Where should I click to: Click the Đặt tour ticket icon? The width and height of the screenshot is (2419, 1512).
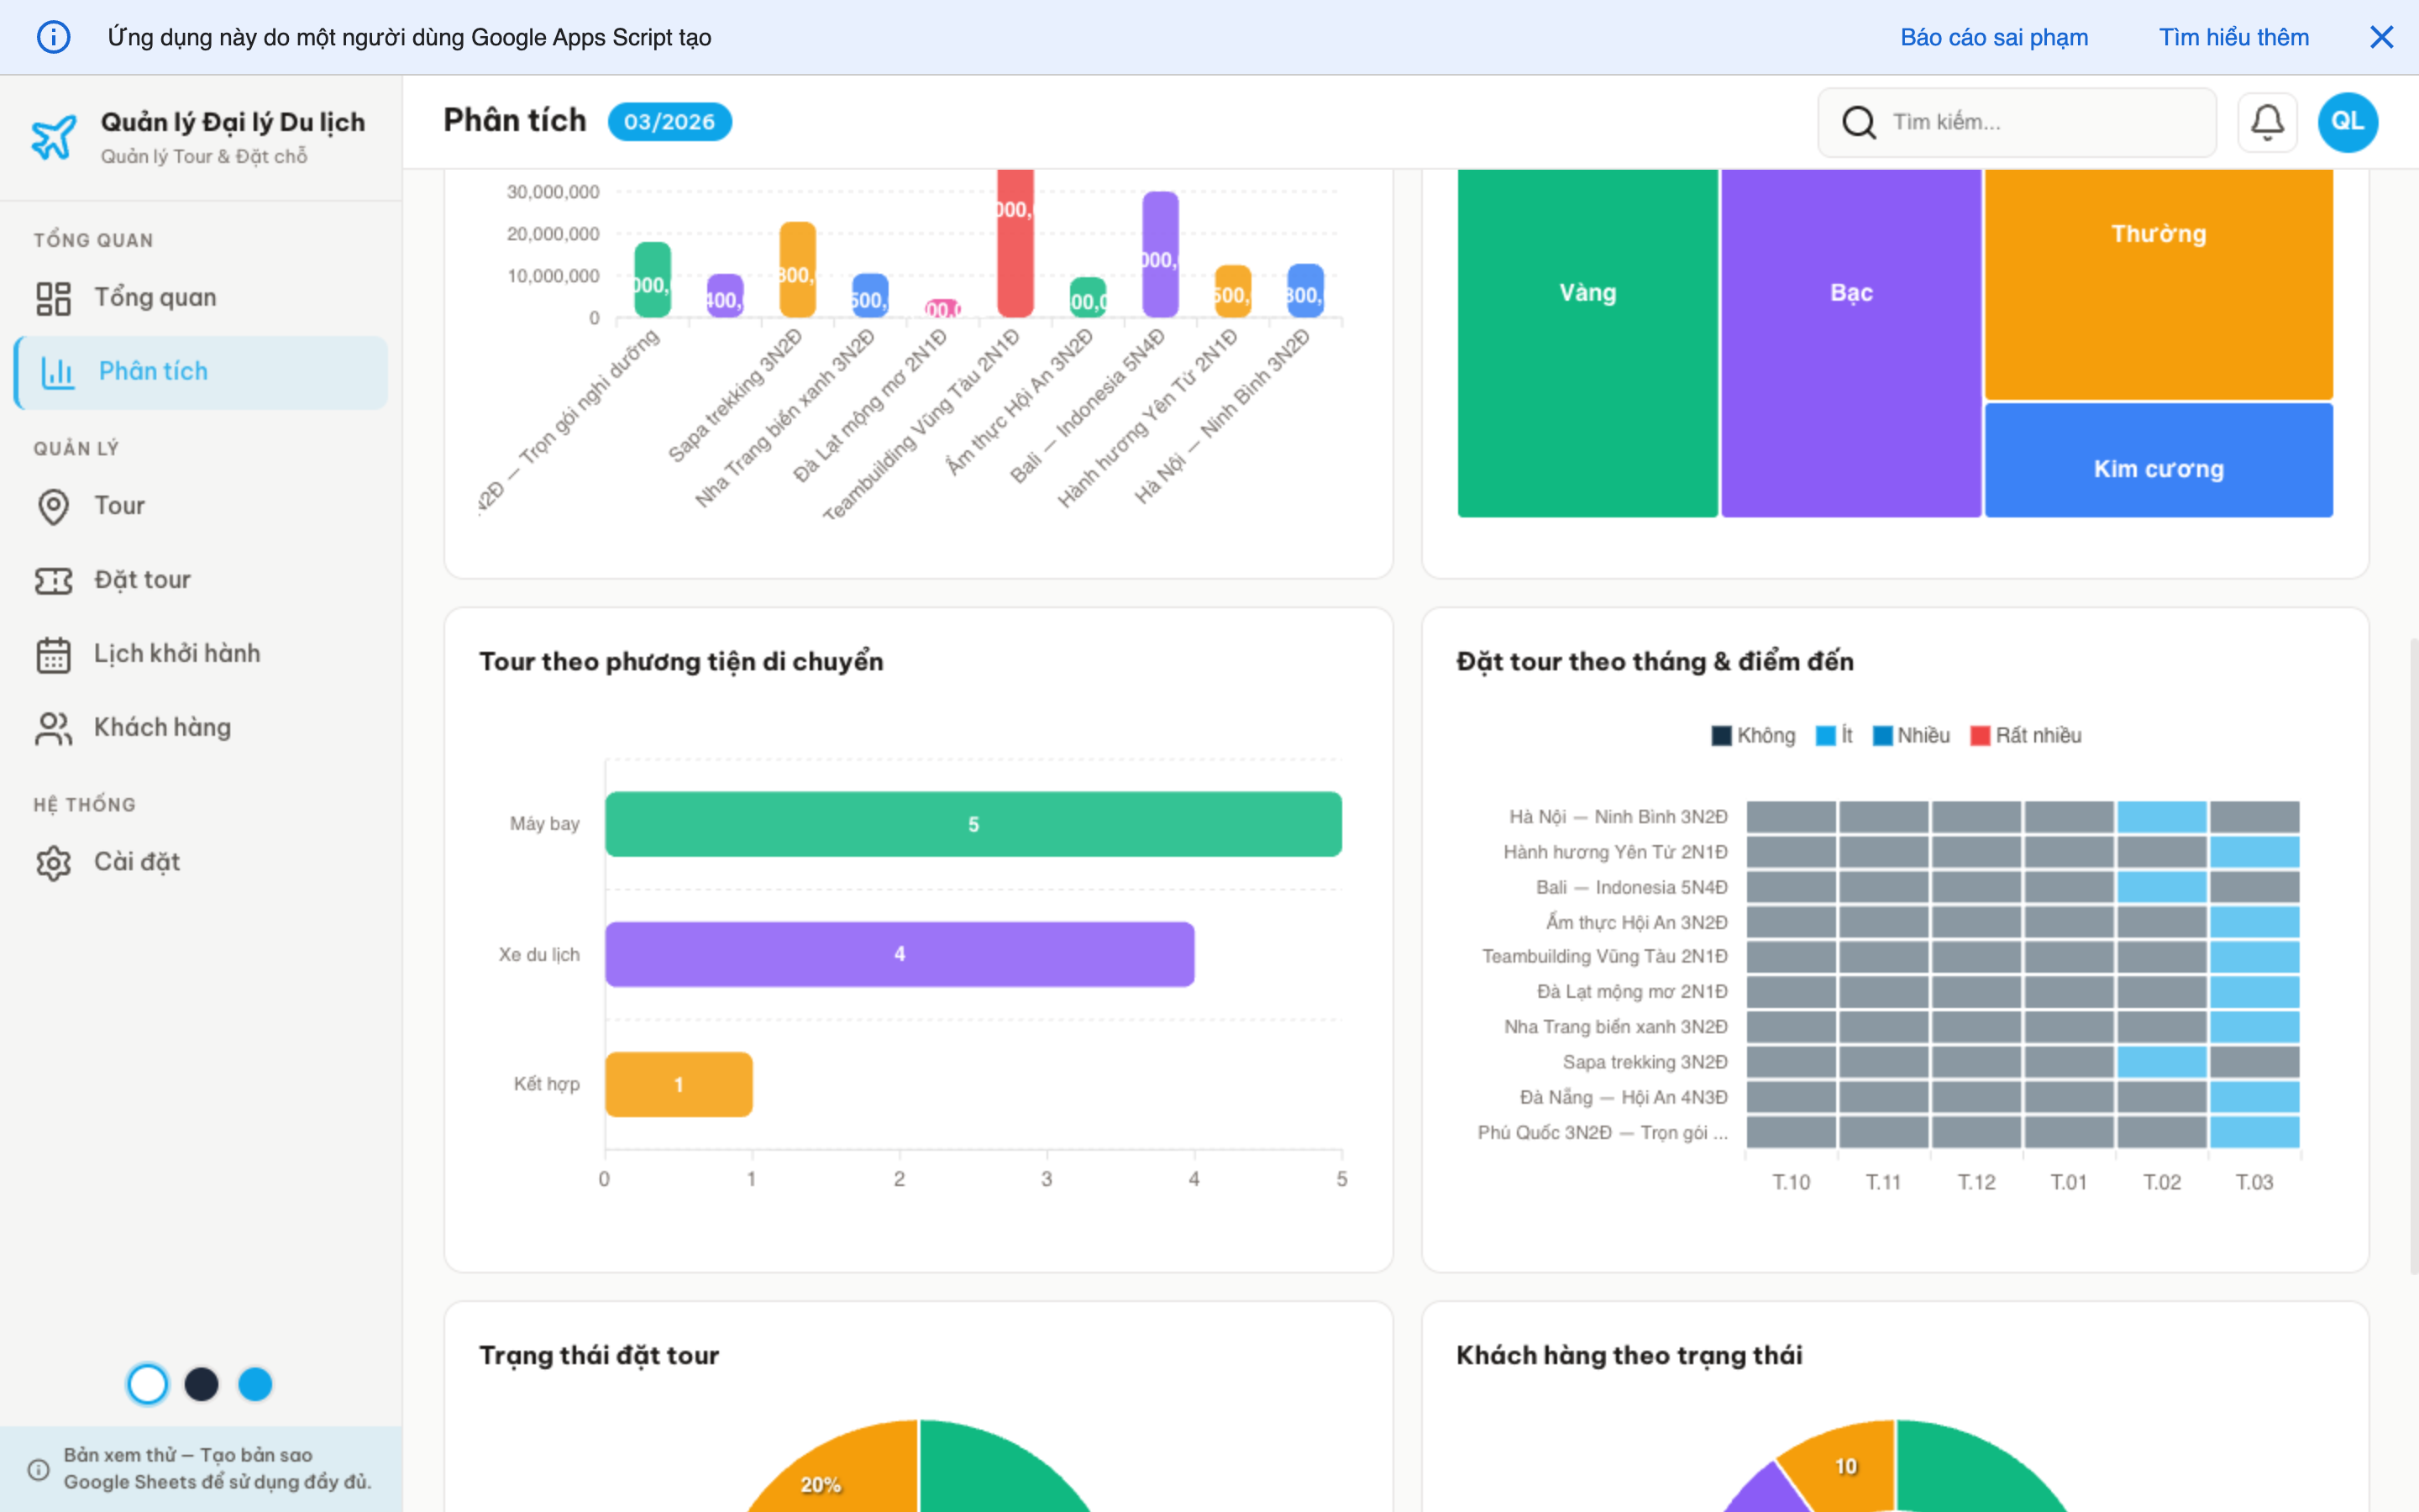coord(53,580)
